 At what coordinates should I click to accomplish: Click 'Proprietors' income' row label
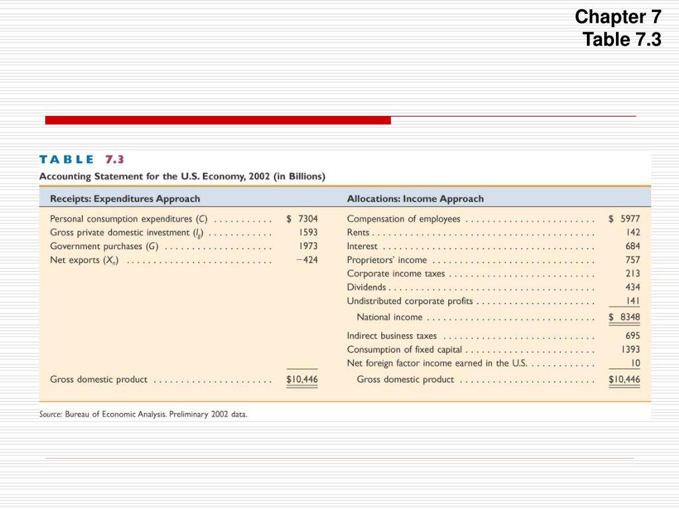click(x=387, y=260)
